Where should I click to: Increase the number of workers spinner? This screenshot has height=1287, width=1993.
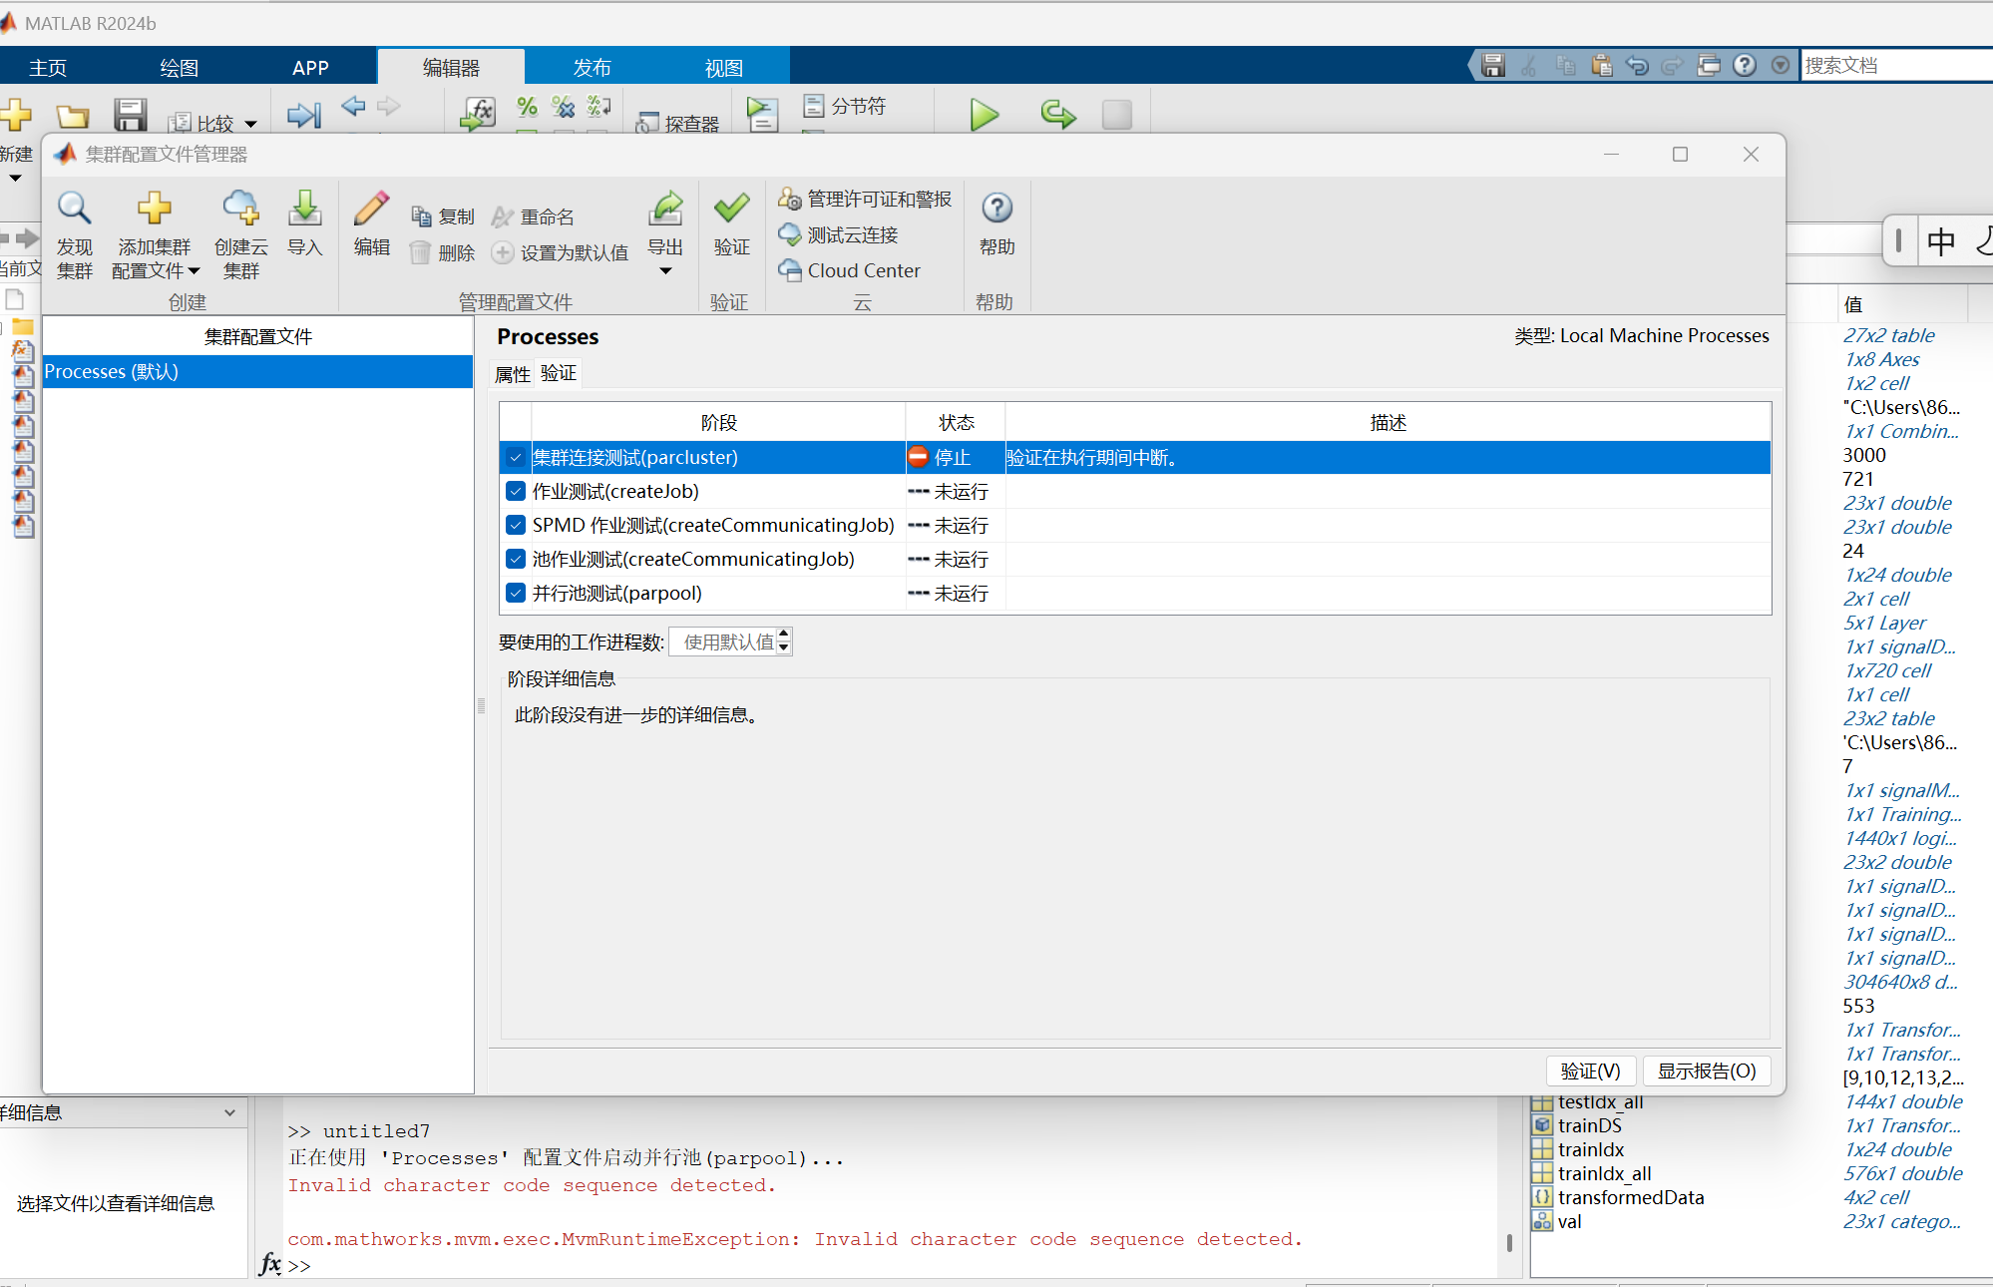pos(784,635)
